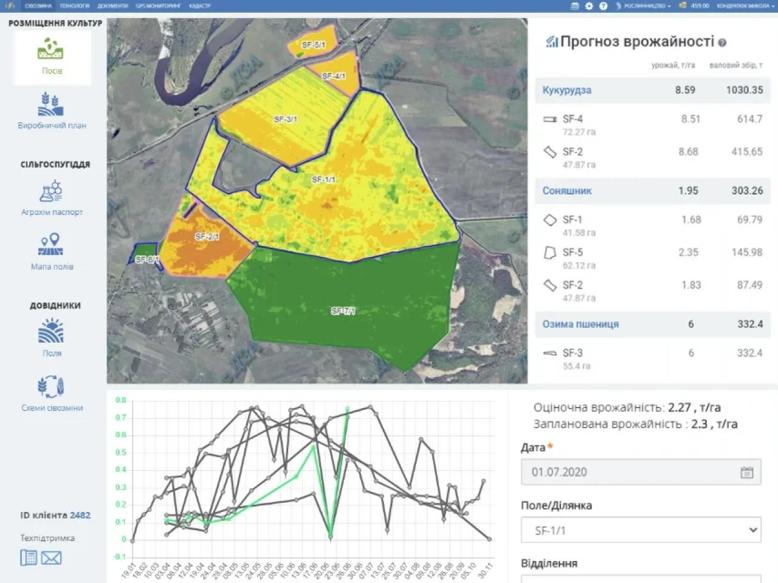Open the user account dropdown menu
This screenshot has width=778, height=583.
(x=745, y=6)
